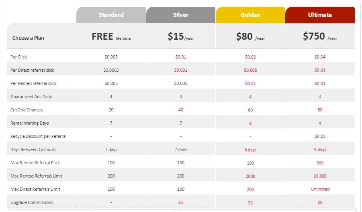
Task: Click the Golden 6 days cashout value
Action: (x=250, y=150)
